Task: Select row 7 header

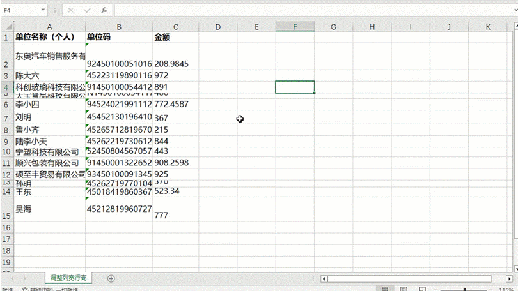Action: click(x=6, y=117)
